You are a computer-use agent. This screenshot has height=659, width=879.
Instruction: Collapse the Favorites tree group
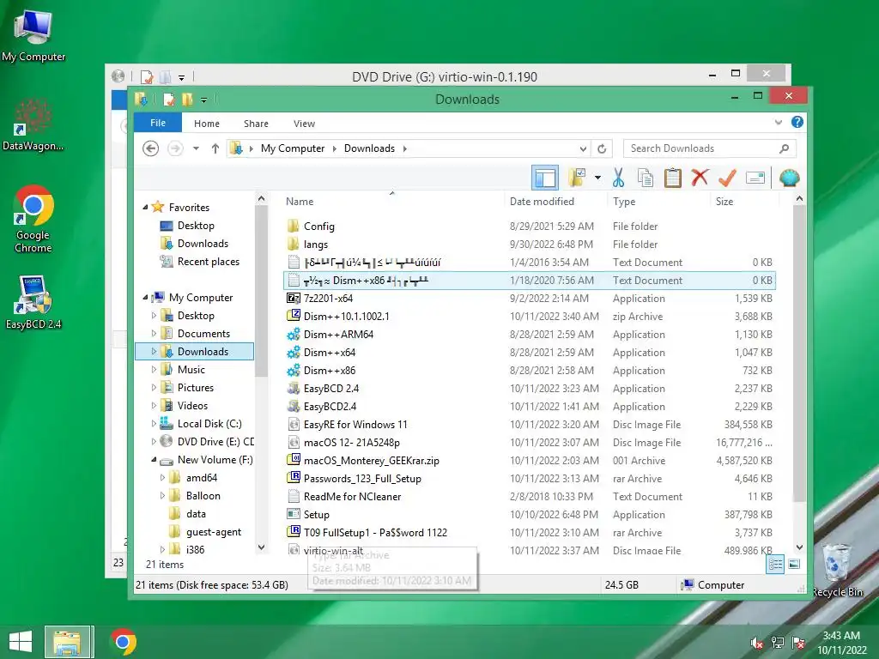145,208
